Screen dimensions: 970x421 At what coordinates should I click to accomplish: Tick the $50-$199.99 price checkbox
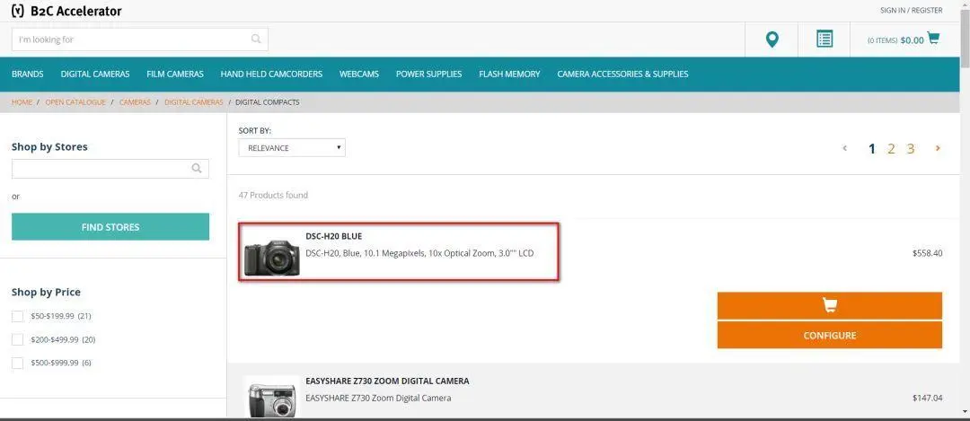[17, 317]
